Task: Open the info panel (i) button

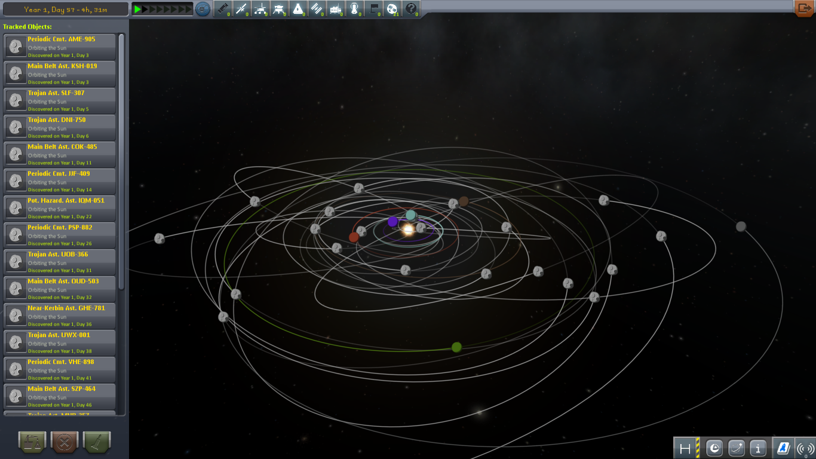Action: pos(758,448)
